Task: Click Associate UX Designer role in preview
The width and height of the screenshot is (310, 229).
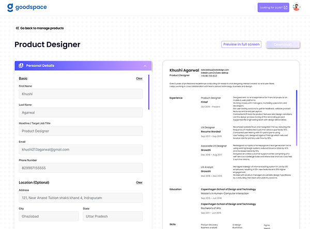Action: tap(214, 146)
